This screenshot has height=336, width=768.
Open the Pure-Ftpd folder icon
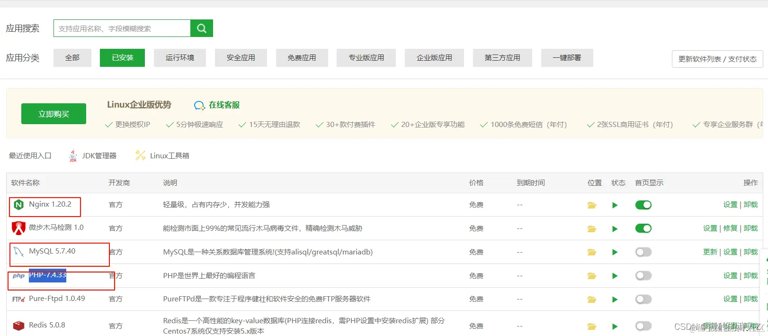pos(592,300)
